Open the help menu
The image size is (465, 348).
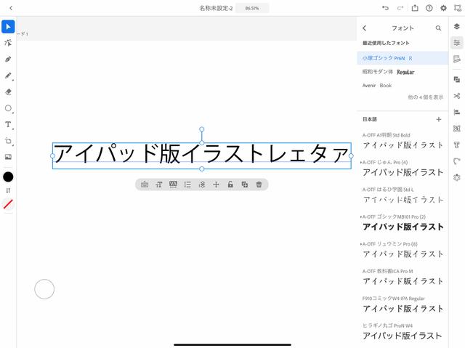(429, 8)
